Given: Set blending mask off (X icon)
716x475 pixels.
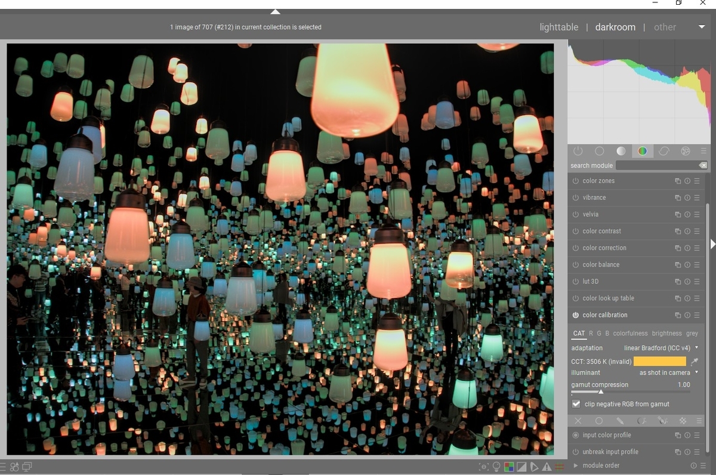Looking at the screenshot, I should coord(578,421).
